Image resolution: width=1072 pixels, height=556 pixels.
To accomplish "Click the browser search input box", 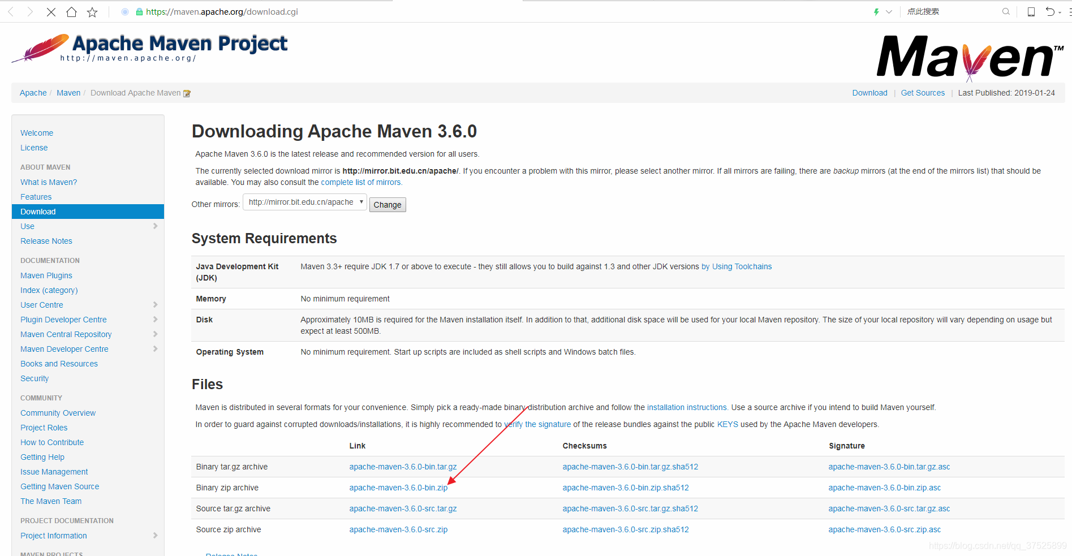I will click(952, 11).
